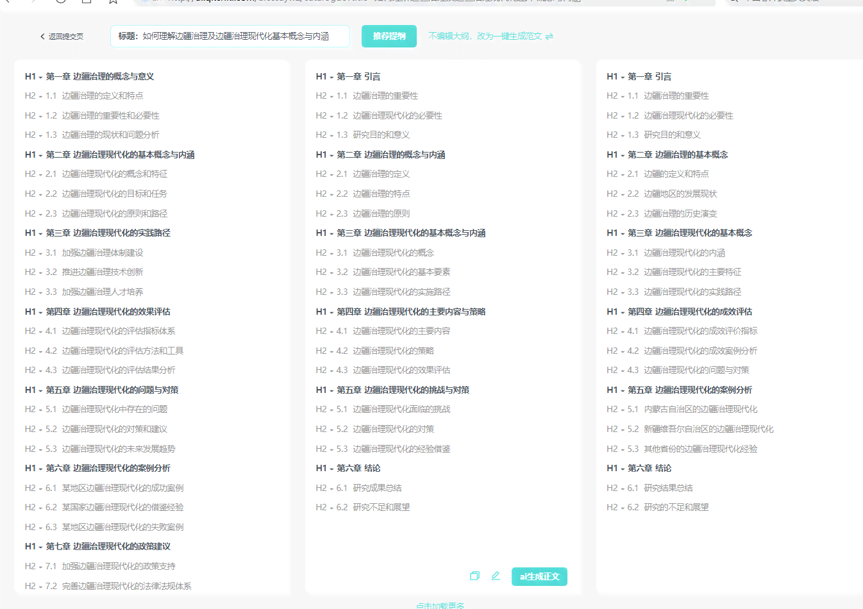Click row text 2.1 边疆的定义和特点
The height and width of the screenshot is (609, 863).
point(668,174)
